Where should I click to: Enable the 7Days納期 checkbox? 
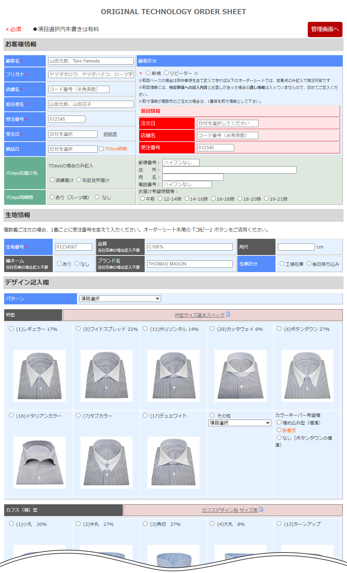(x=101, y=149)
